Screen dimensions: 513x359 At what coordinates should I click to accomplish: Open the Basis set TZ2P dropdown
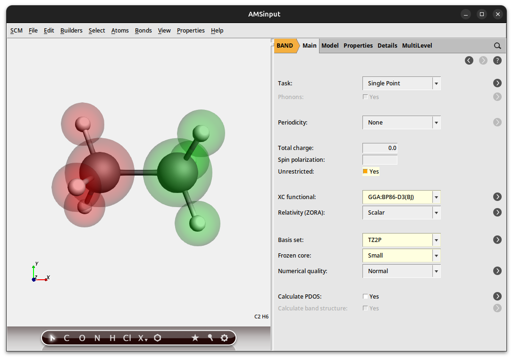tap(401, 240)
